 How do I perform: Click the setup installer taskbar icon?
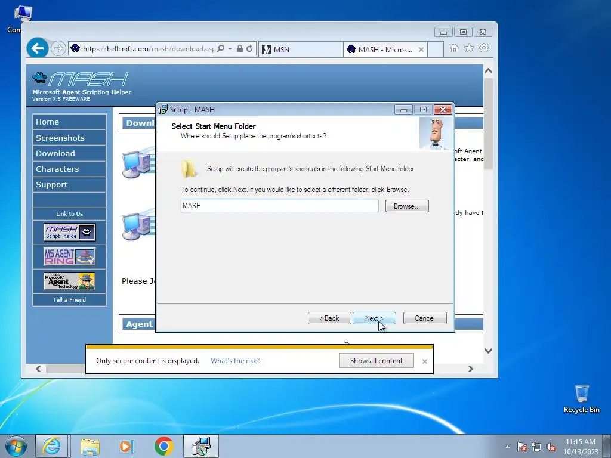[201, 446]
